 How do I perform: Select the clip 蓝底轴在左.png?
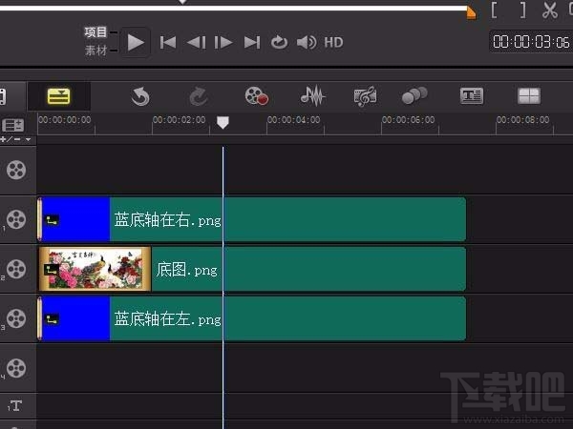[252, 318]
